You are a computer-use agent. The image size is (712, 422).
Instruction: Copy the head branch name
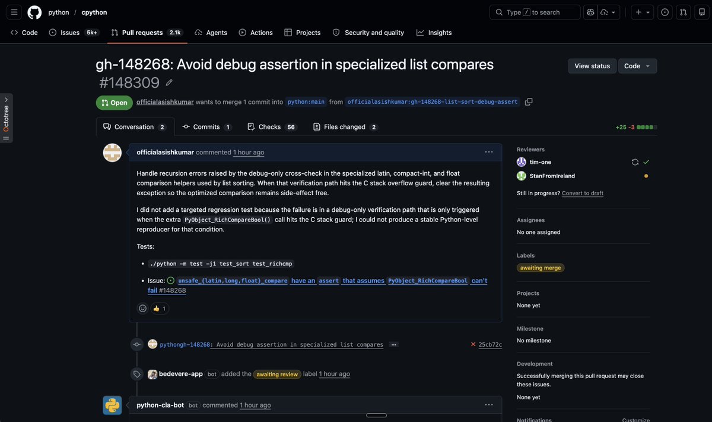coord(529,101)
